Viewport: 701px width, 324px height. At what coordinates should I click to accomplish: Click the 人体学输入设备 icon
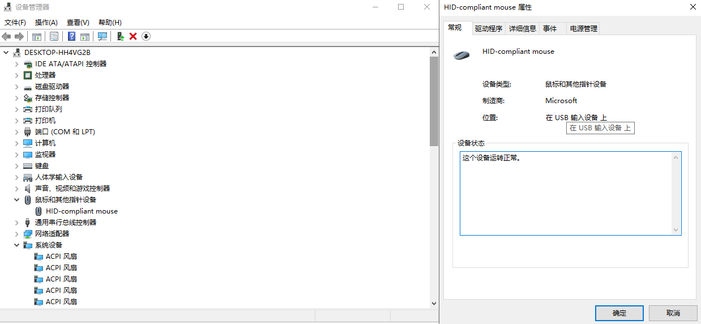[x=28, y=177]
